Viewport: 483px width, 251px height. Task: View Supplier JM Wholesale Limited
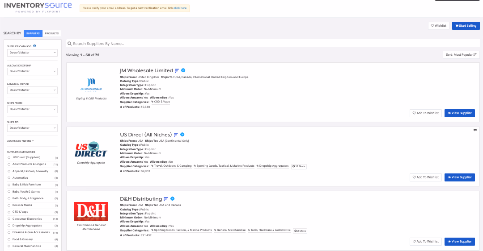click(460, 113)
